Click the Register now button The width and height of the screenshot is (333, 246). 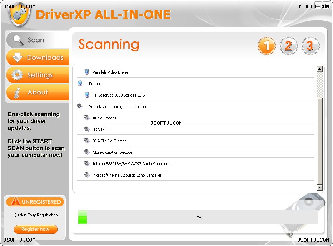click(35, 229)
